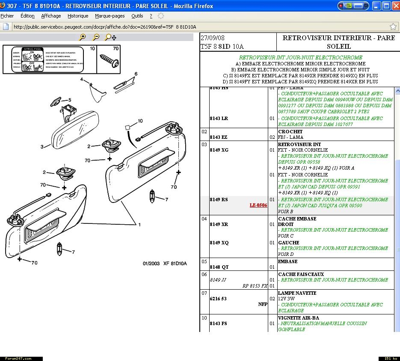The width and height of the screenshot is (400, 361).
Task: Click the zoom in magnifier icon
Action: [x=83, y=37]
